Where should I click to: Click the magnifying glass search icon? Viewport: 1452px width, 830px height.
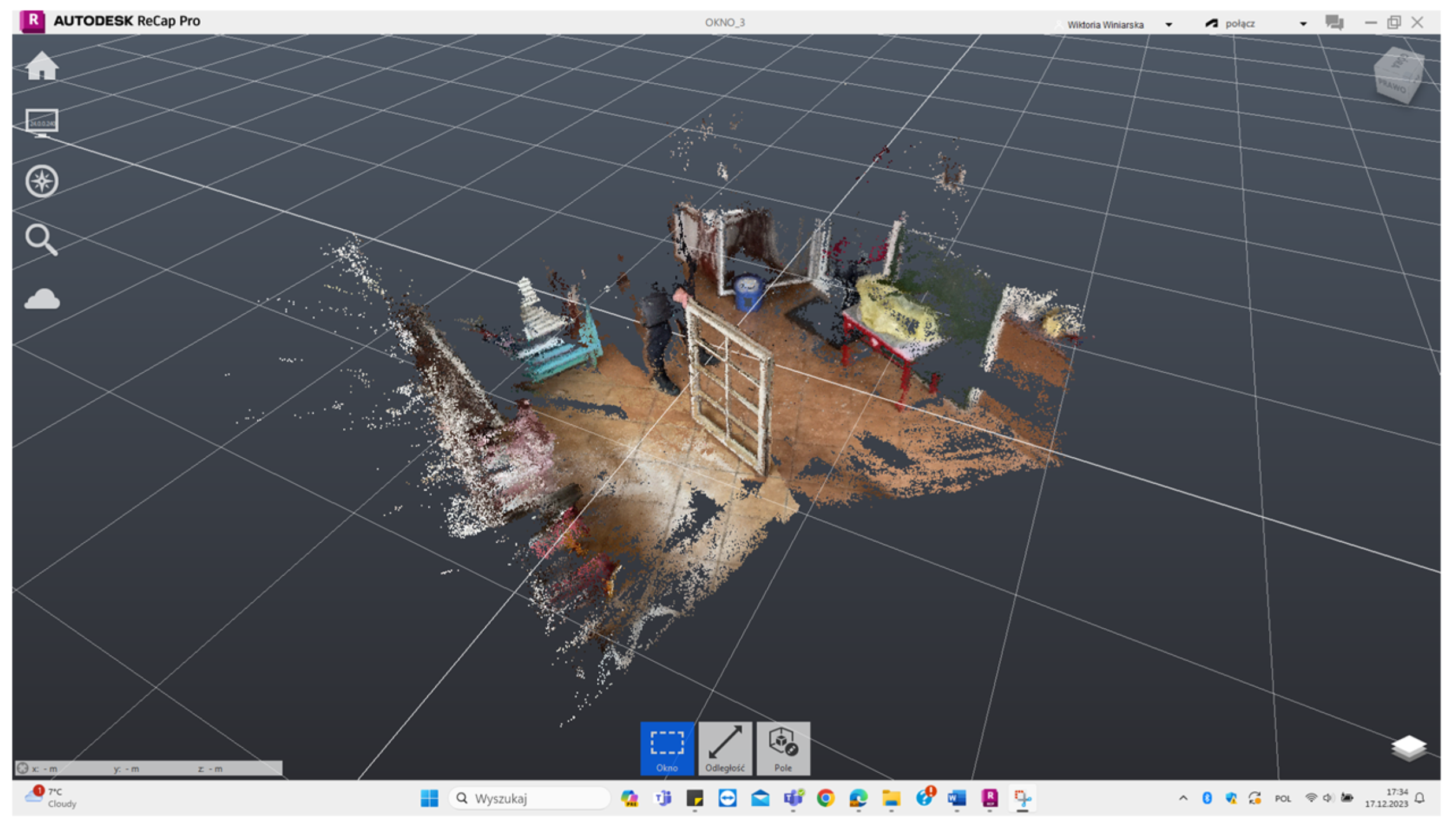[x=42, y=239]
